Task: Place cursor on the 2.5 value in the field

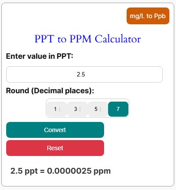Action: [81, 74]
